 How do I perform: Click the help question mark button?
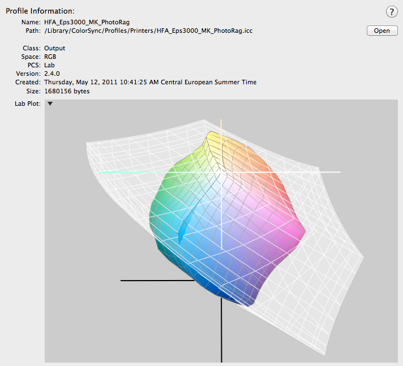point(392,12)
